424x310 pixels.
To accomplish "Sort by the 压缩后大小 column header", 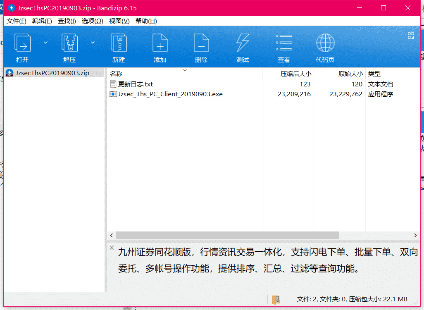I will (x=296, y=74).
